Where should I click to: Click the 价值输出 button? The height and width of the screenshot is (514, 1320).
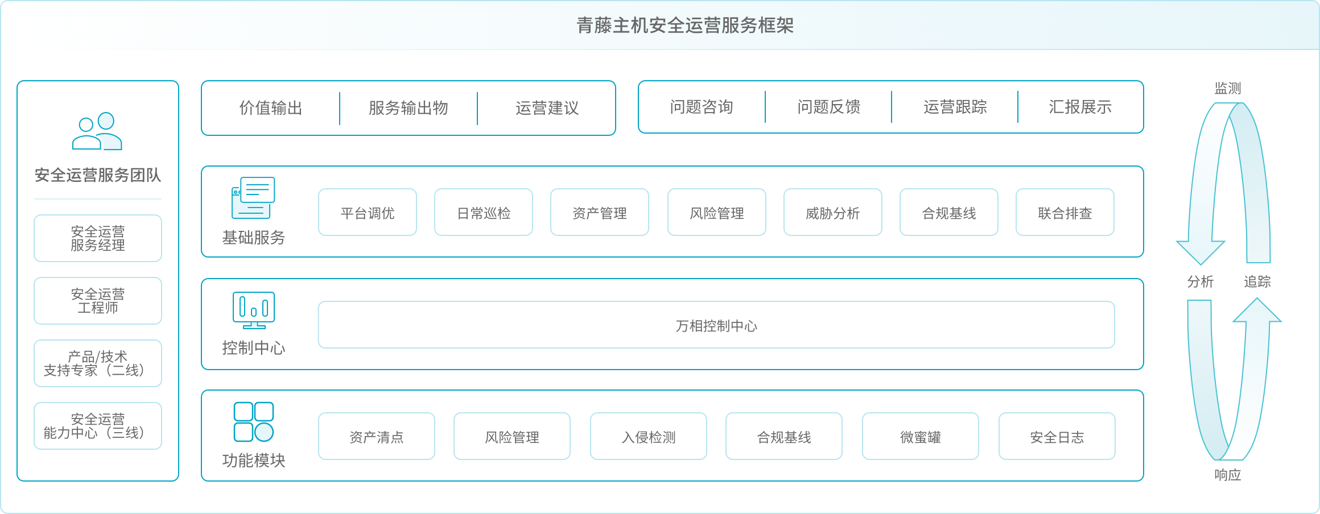tap(272, 108)
